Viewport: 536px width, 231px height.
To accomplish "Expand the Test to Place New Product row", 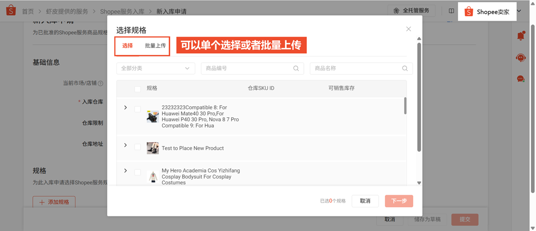I will [x=125, y=145].
